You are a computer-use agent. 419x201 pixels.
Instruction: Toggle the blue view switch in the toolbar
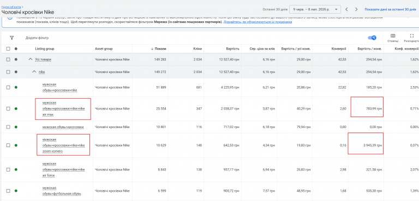coord(372,38)
